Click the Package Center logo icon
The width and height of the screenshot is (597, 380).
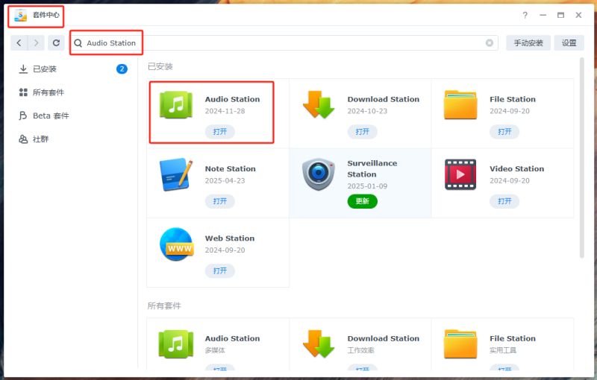(21, 15)
